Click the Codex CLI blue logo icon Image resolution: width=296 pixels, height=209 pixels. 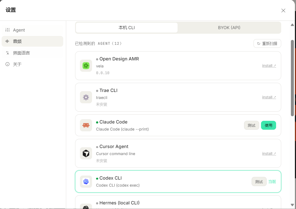86,181
